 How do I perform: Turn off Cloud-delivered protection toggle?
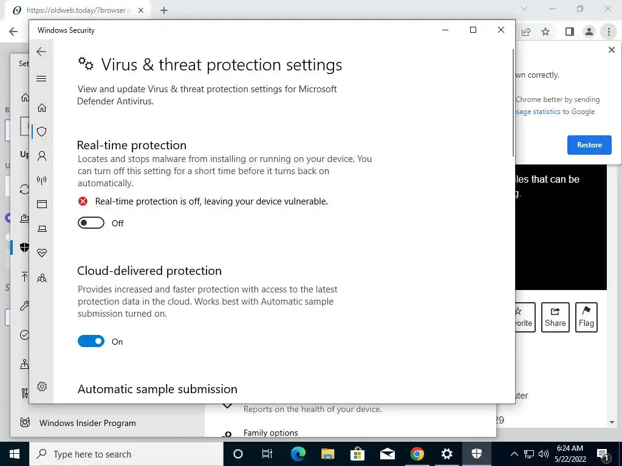(x=91, y=341)
